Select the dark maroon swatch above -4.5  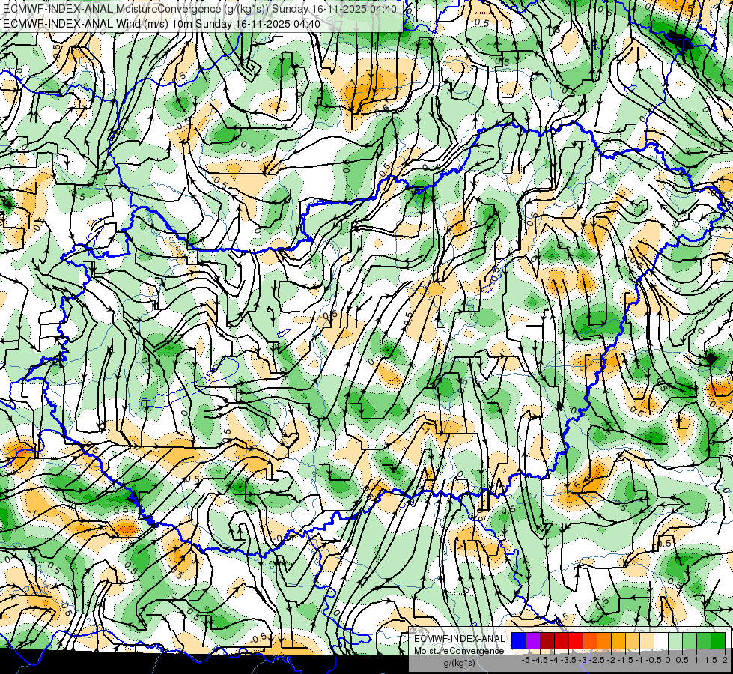coord(547,640)
